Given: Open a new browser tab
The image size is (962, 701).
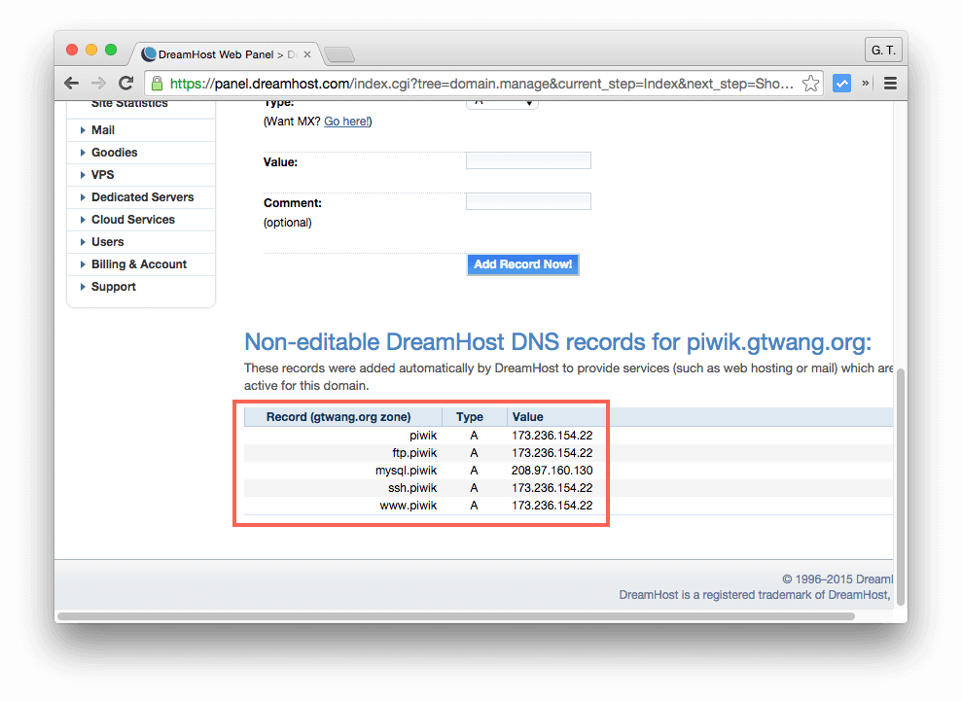Looking at the screenshot, I should [x=338, y=54].
